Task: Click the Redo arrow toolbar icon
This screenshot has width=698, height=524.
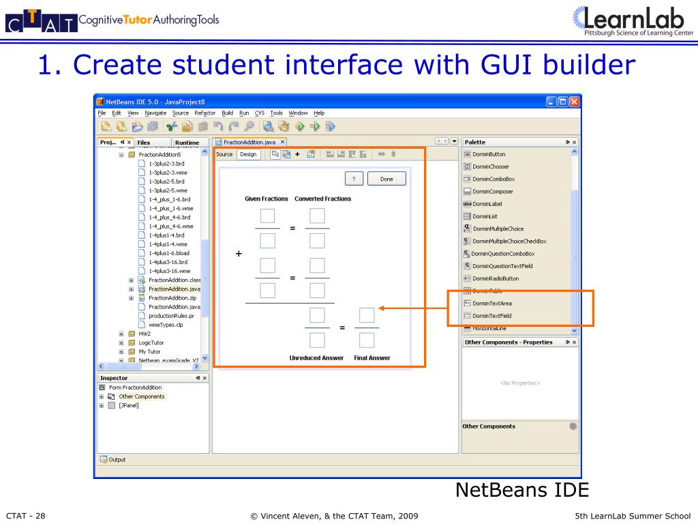Action: coord(234,126)
